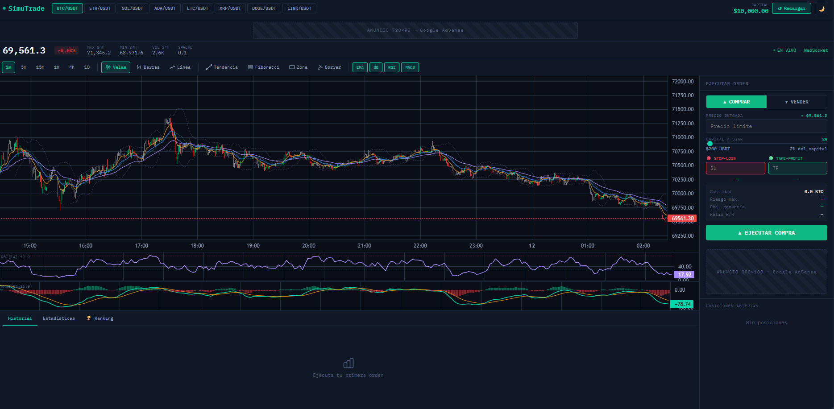Click the Borrar eraser tool
Viewport: 834px width, 409px height.
pyautogui.click(x=329, y=67)
